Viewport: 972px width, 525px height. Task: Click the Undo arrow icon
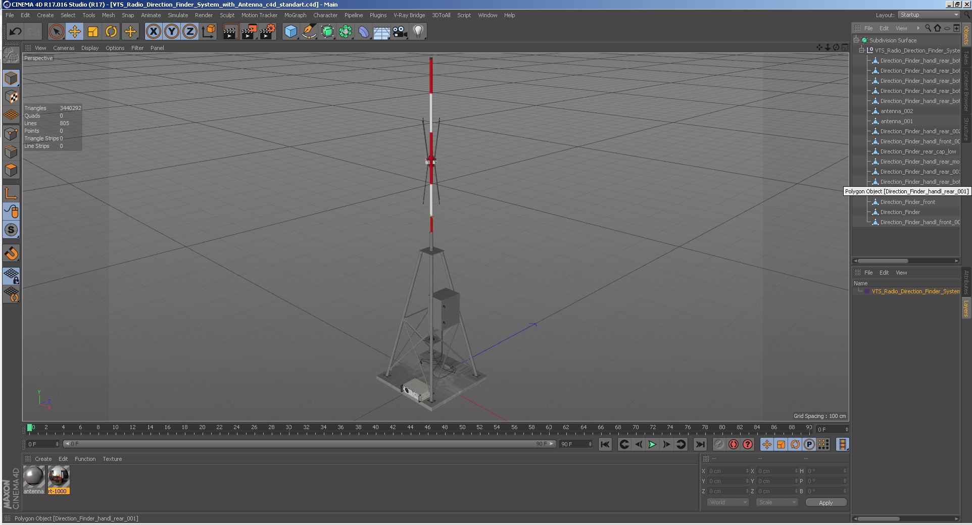pos(15,32)
